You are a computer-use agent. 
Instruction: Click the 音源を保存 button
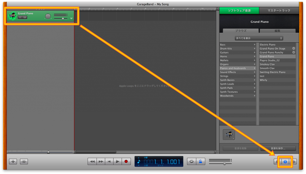click(x=278, y=148)
